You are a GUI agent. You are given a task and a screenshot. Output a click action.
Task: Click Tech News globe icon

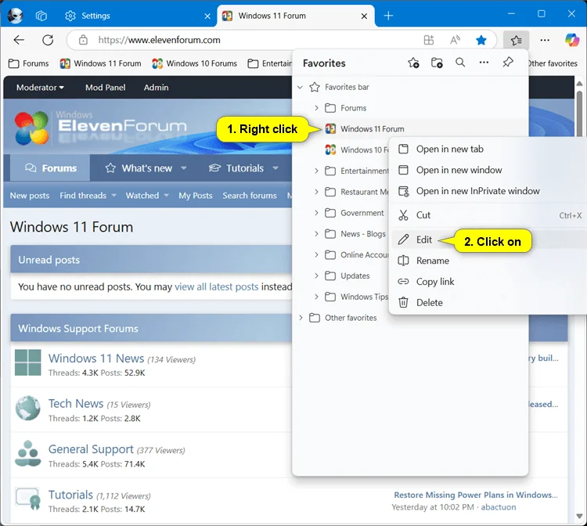click(27, 408)
